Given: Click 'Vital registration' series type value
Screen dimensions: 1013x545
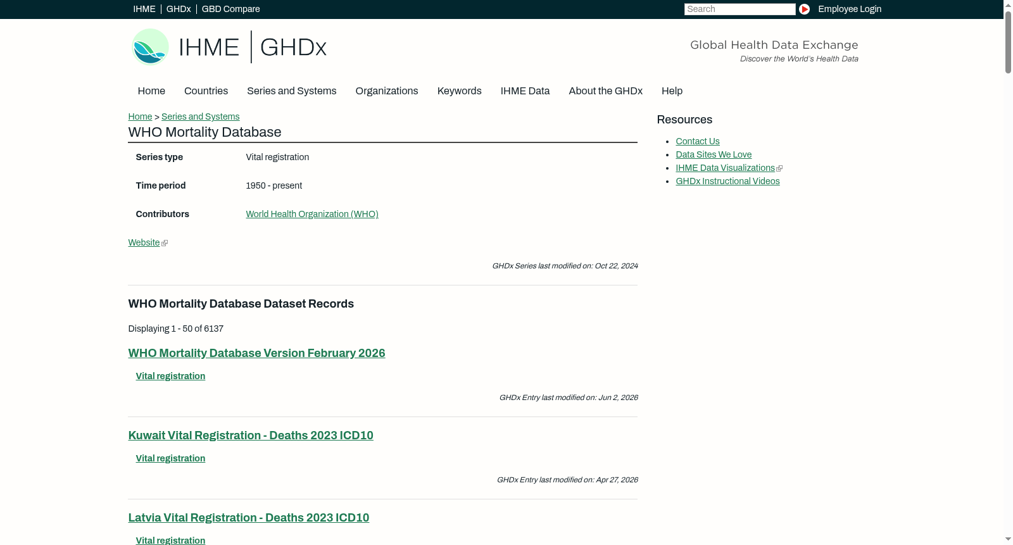Looking at the screenshot, I should [277, 157].
